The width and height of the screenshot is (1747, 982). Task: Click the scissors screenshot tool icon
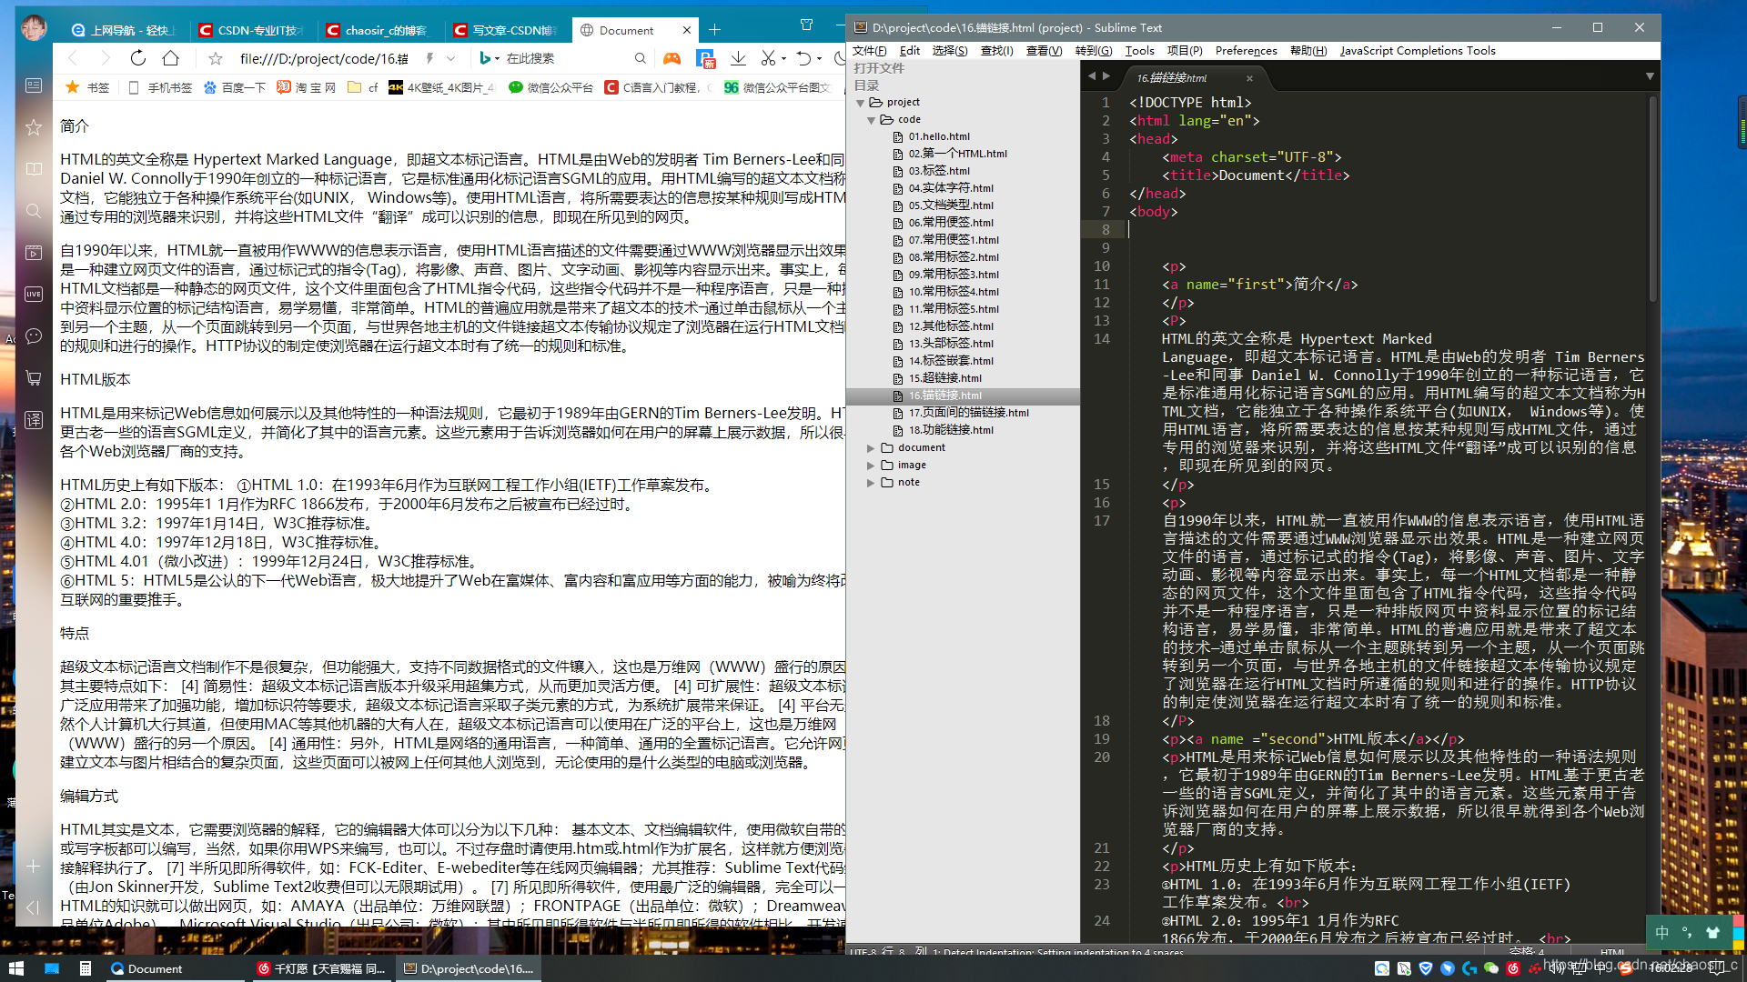tap(768, 58)
